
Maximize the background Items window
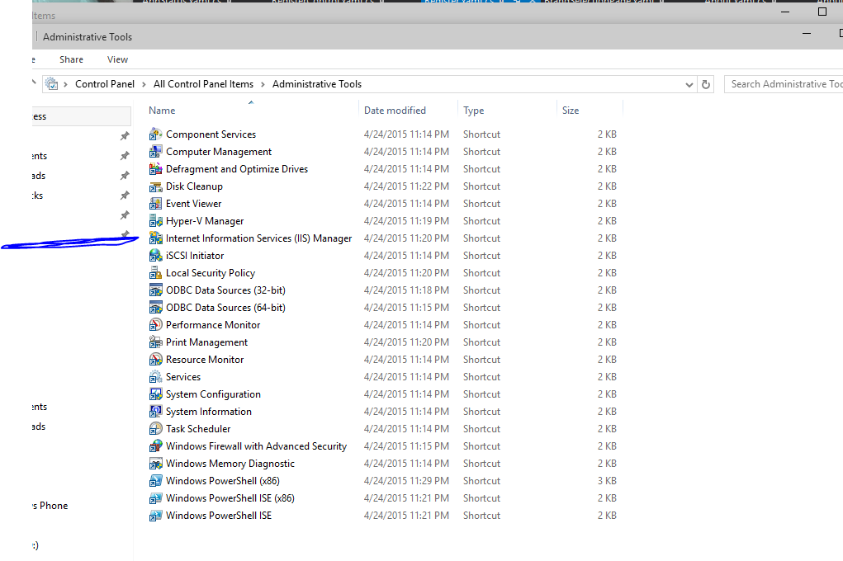click(x=822, y=12)
